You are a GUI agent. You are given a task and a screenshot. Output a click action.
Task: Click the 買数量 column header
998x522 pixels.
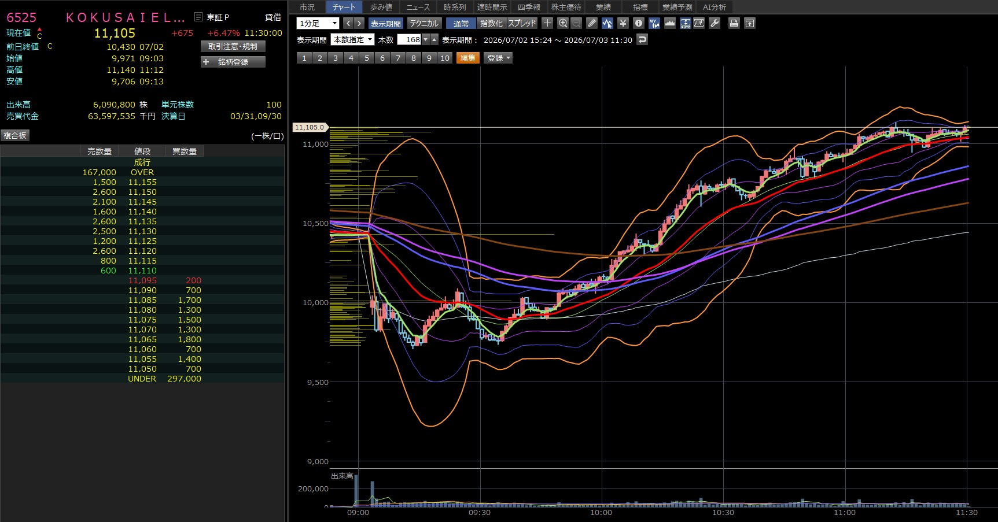[185, 151]
